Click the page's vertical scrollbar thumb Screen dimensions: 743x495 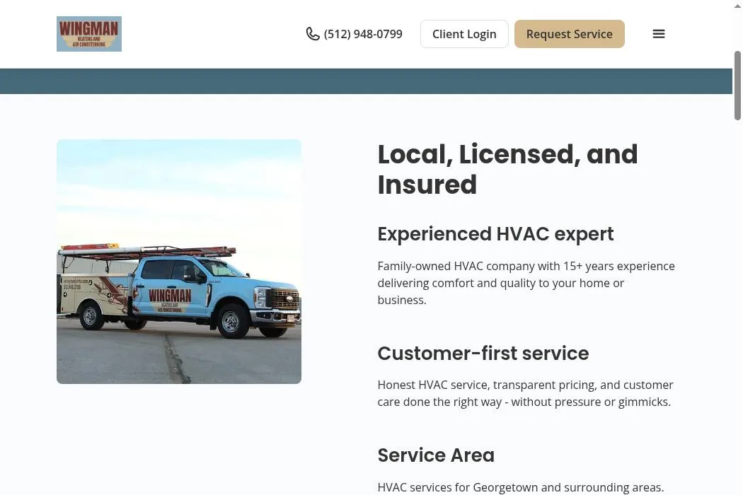(x=737, y=86)
